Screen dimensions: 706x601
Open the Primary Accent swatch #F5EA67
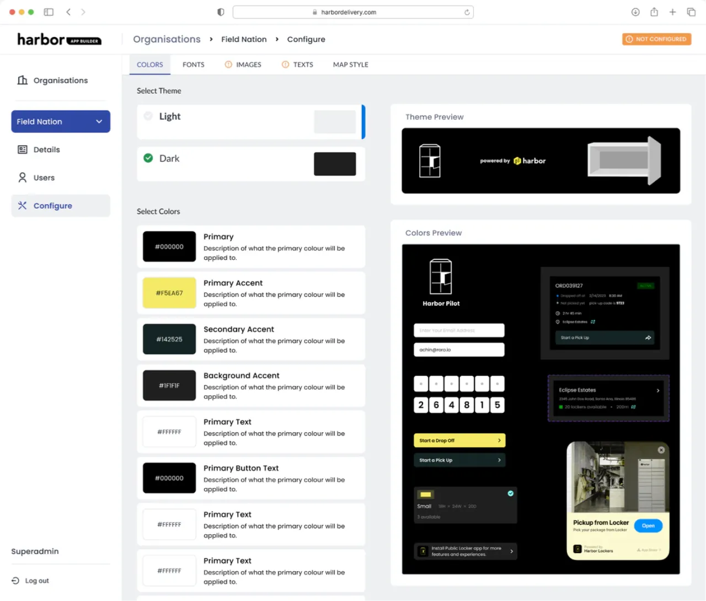pyautogui.click(x=169, y=293)
